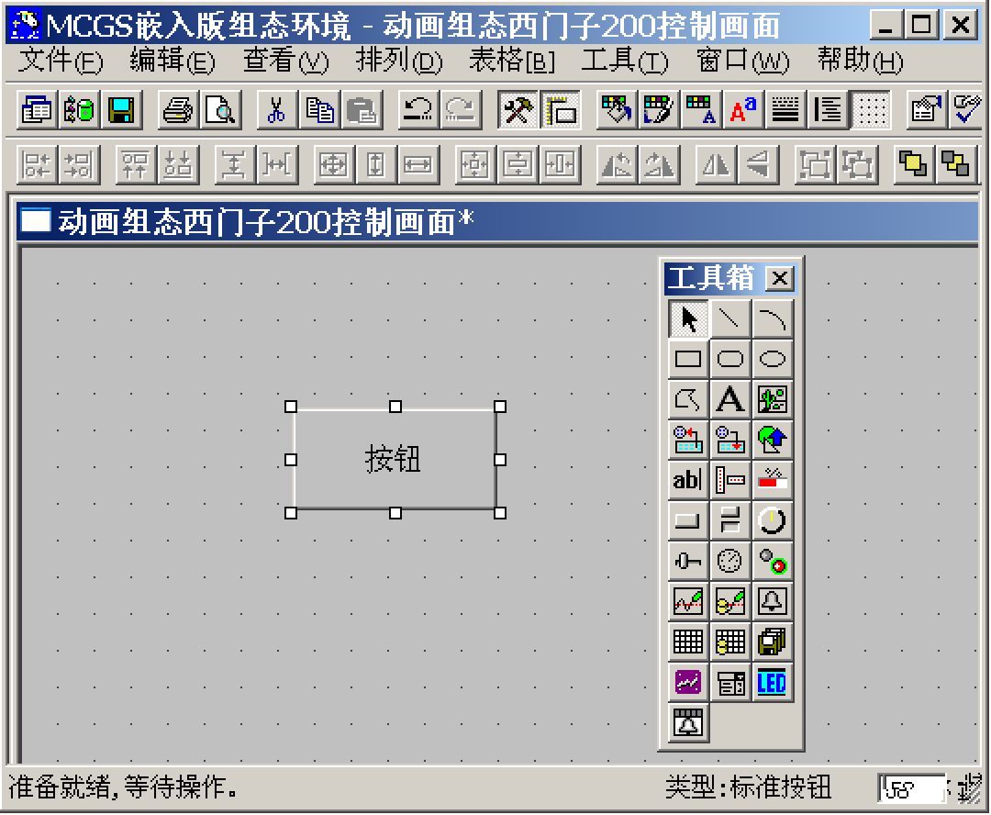
Task: Select the arrow pointer tool in toolbox
Action: coord(688,318)
